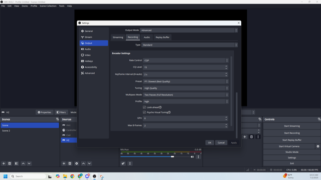Screen dimensions: 321x180
Task: Open Windows Start menu
Action: 6,176
